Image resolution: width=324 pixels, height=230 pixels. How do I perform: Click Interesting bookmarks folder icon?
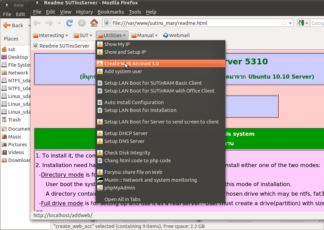(35, 35)
